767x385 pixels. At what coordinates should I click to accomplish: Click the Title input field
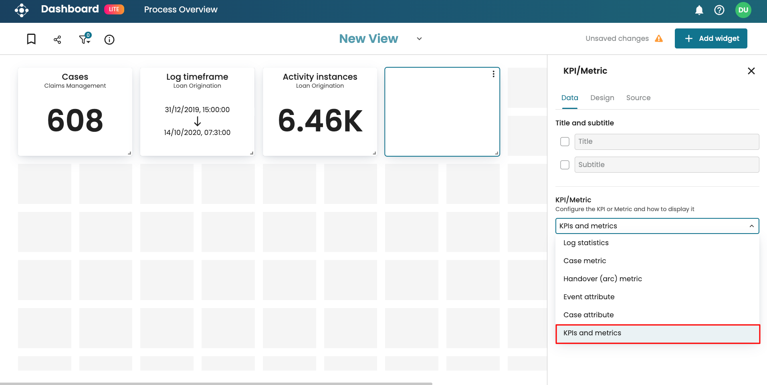(666, 142)
